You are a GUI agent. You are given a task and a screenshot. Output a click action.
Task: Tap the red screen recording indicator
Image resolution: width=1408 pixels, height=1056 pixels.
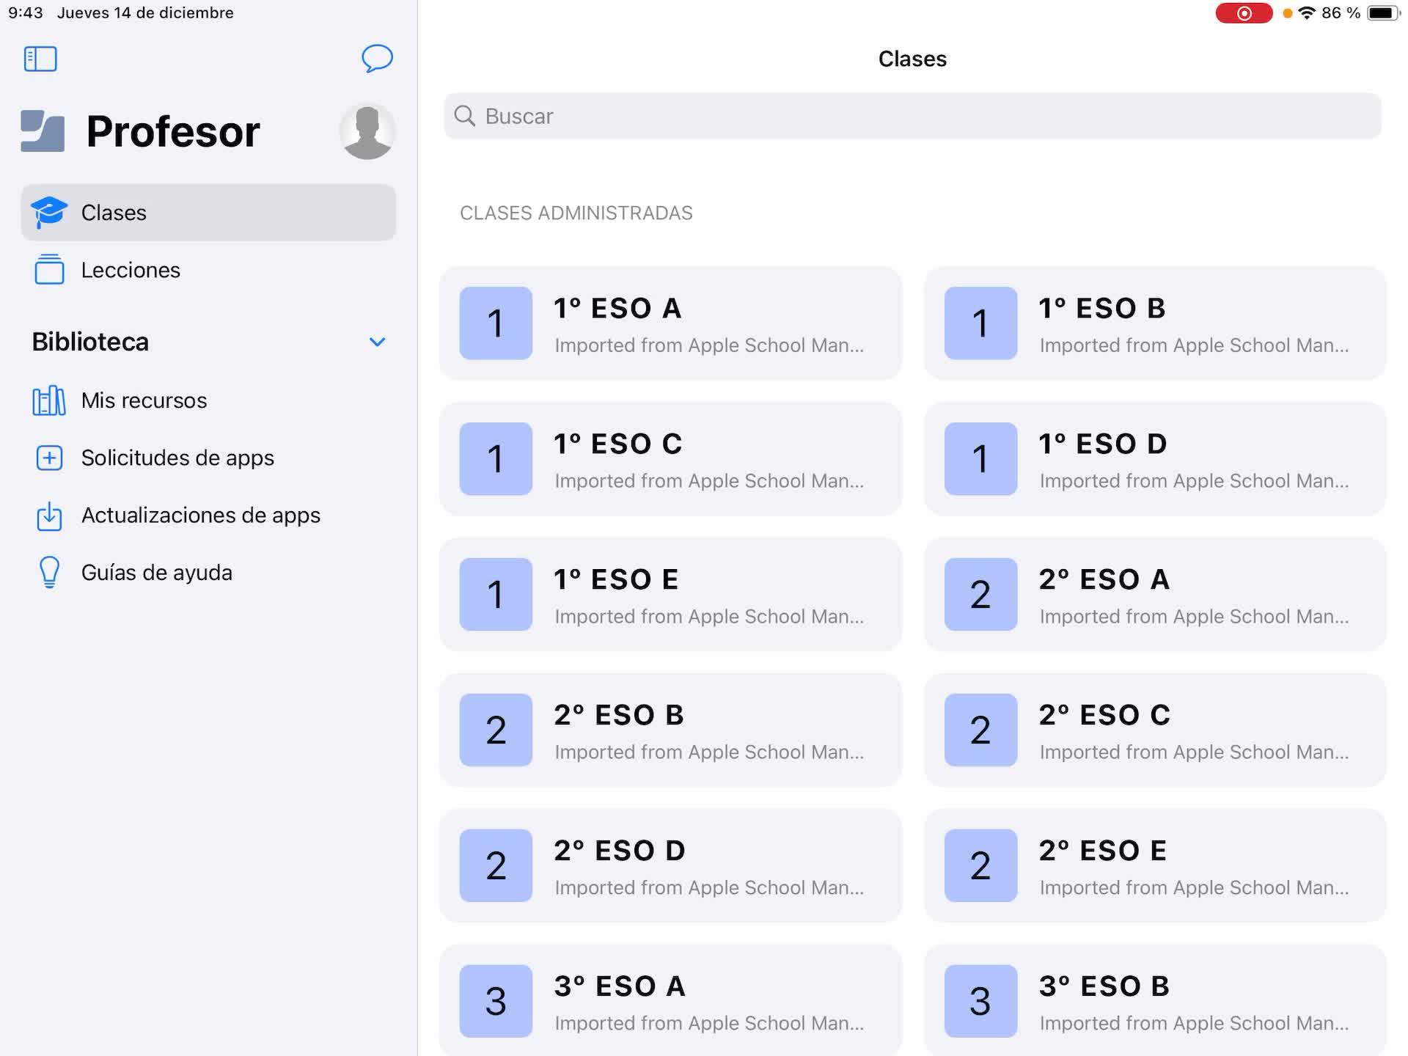pyautogui.click(x=1244, y=13)
